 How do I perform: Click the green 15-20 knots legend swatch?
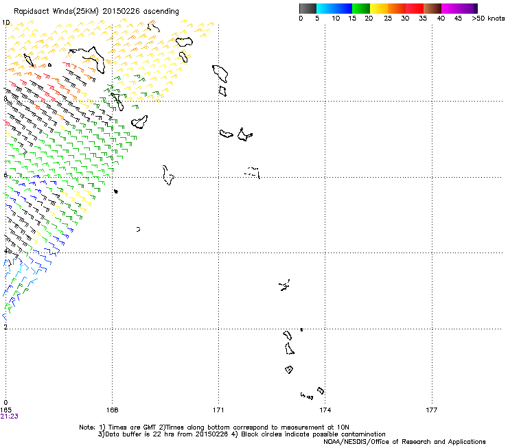tap(360, 8)
